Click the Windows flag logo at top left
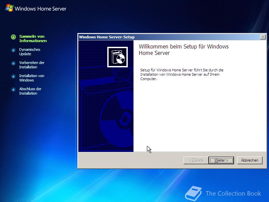 tap(9, 8)
